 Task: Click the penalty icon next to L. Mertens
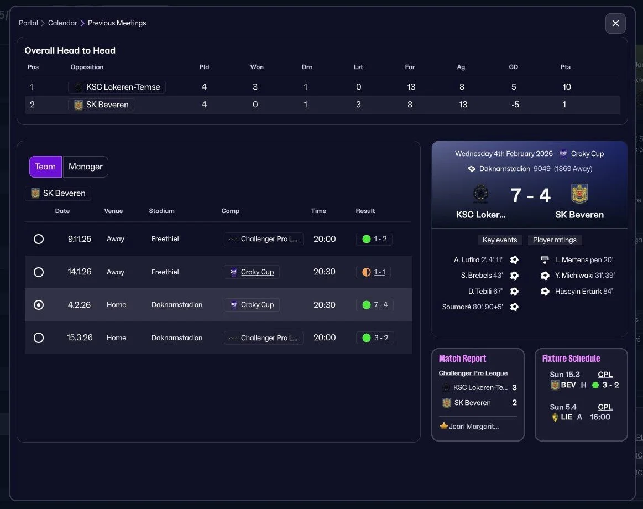pyautogui.click(x=545, y=260)
